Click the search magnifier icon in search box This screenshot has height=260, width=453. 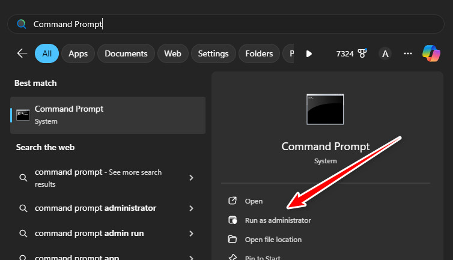click(22, 24)
